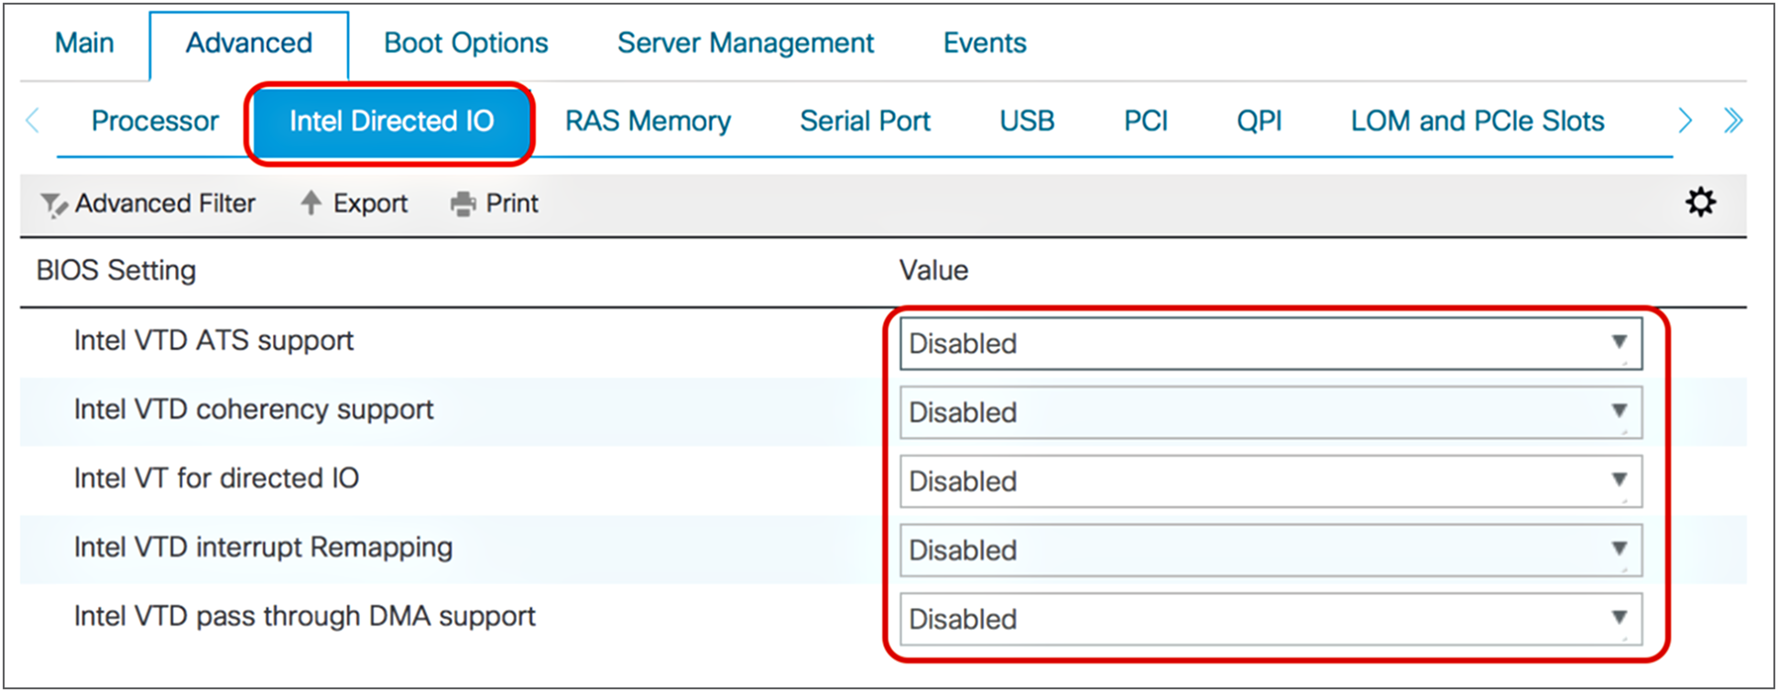The height and width of the screenshot is (692, 1778).
Task: Select Intel VTD pass through DMA support label
Action: point(304,616)
